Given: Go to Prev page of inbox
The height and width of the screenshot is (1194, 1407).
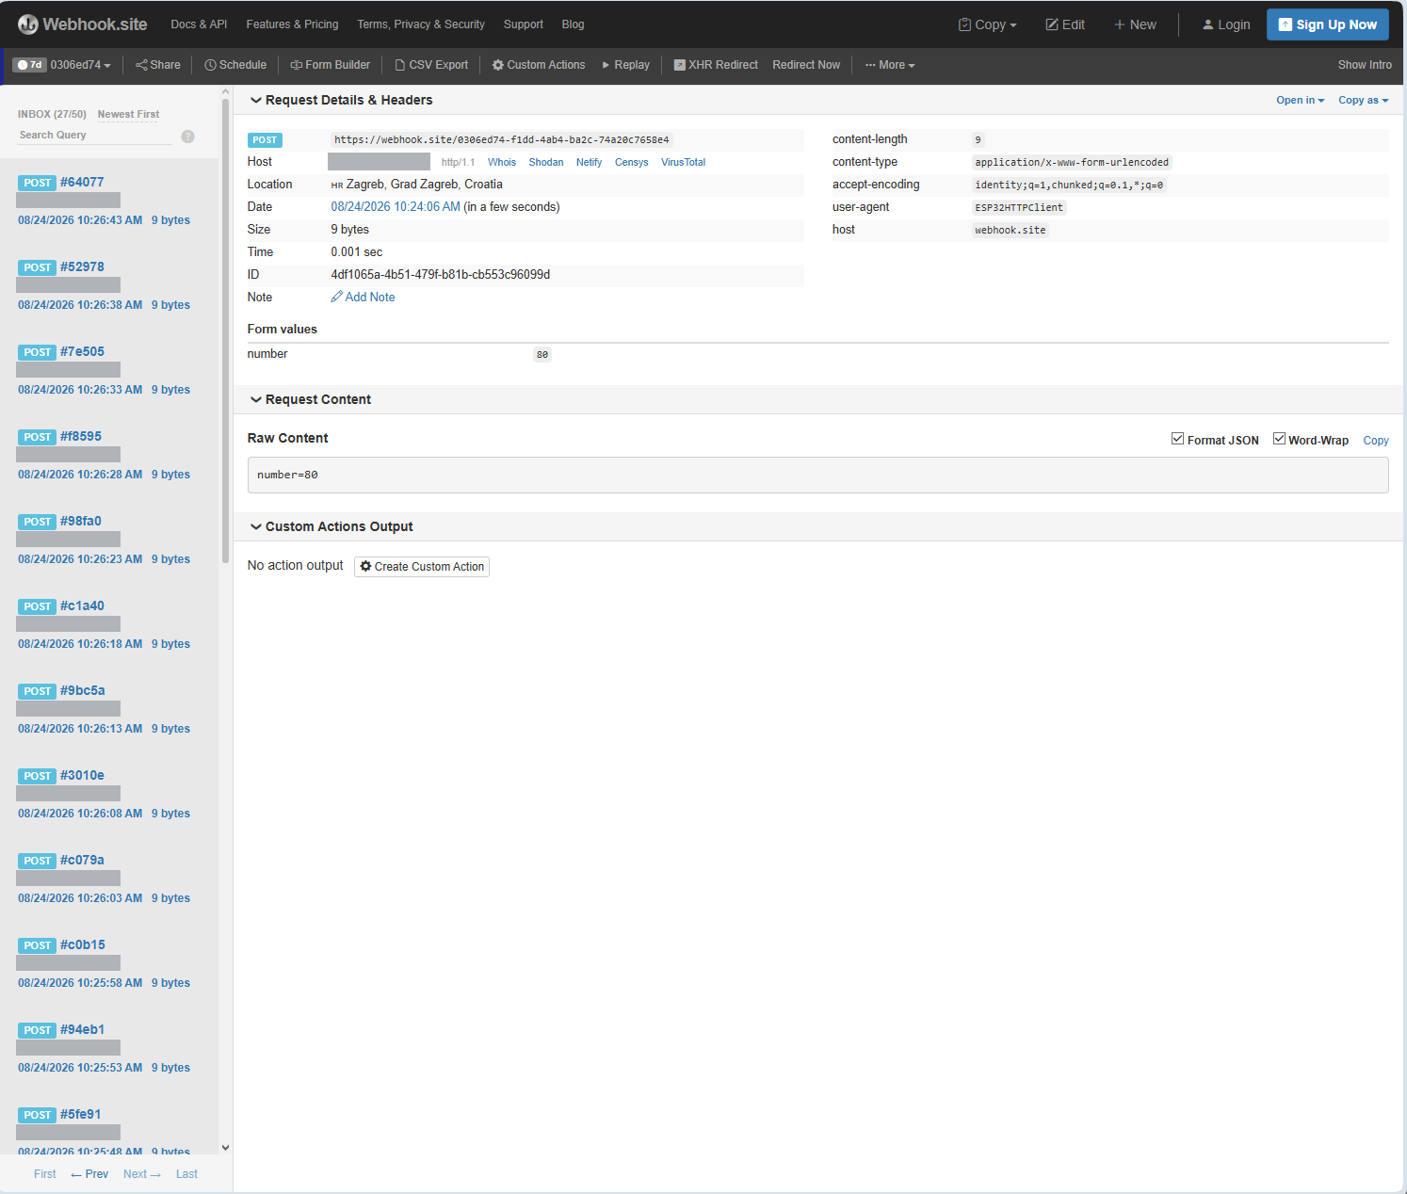Looking at the screenshot, I should click(89, 1174).
